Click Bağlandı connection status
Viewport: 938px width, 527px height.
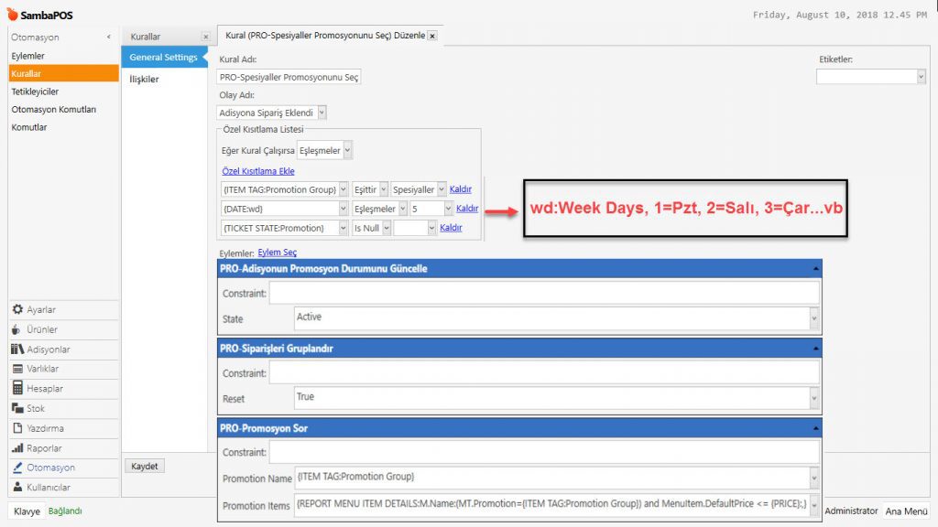pyautogui.click(x=65, y=511)
